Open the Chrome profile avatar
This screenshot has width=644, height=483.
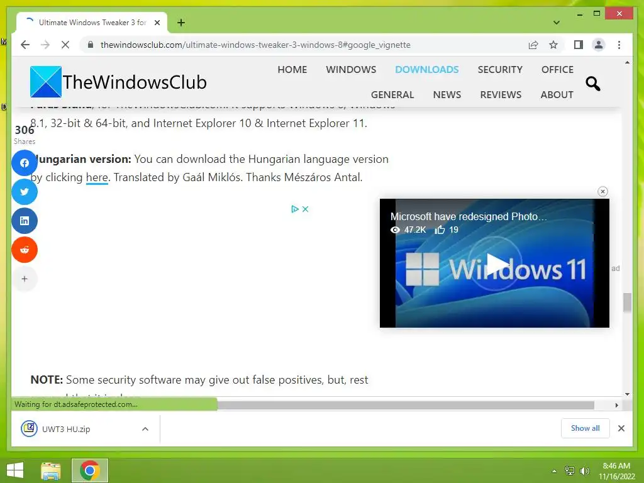pos(599,45)
